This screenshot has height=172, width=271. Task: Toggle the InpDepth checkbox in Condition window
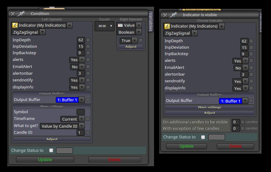coord(88,40)
